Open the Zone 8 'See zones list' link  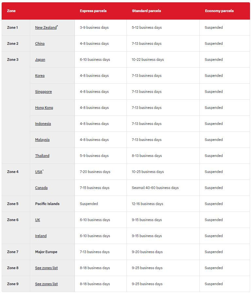tap(46, 268)
